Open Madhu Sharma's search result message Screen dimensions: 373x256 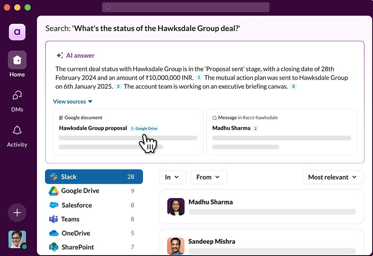pyautogui.click(x=261, y=207)
